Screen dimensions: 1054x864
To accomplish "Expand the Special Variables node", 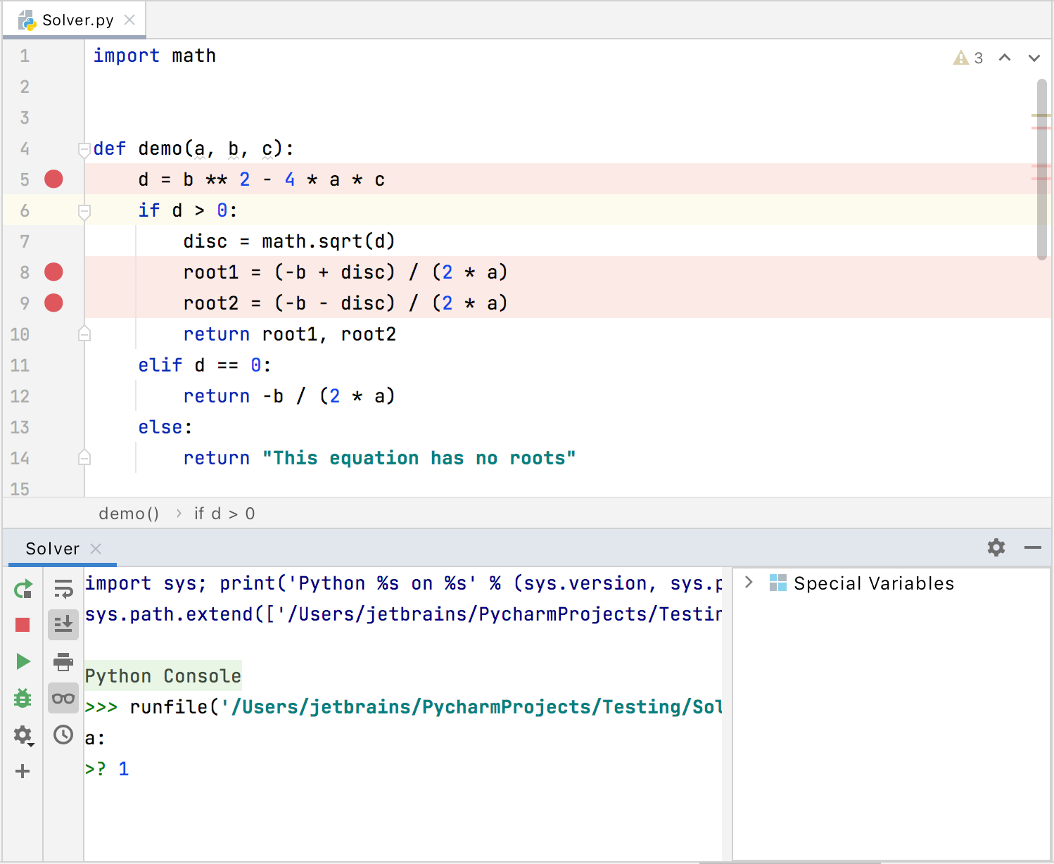I will point(748,583).
